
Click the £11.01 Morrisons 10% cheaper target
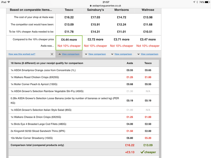(122, 32)
